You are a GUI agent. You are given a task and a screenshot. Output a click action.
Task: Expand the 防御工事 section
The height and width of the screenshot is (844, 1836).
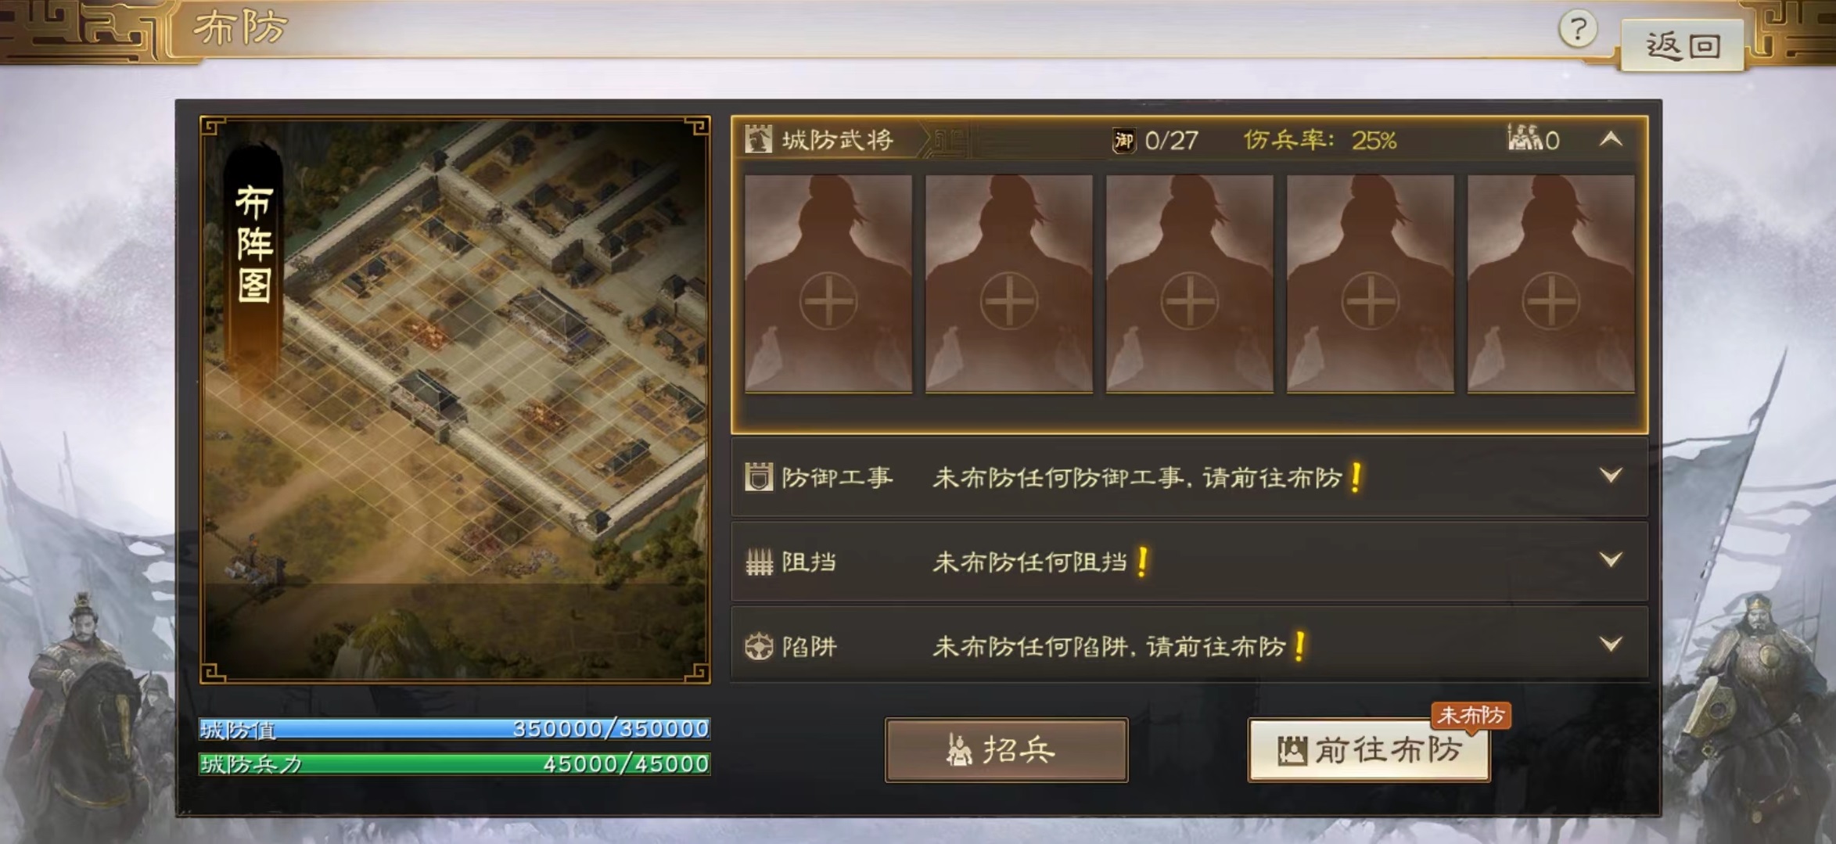point(1611,475)
